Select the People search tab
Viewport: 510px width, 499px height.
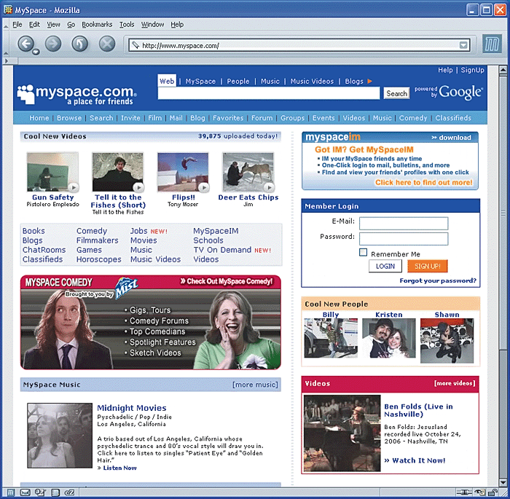coord(238,82)
